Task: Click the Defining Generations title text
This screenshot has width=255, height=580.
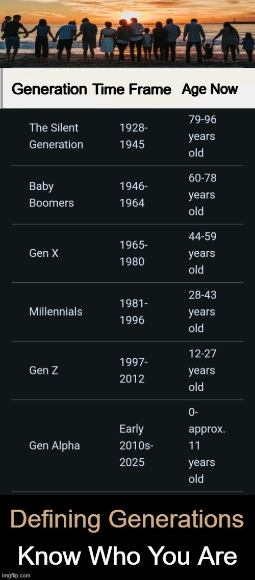Action: [127, 519]
